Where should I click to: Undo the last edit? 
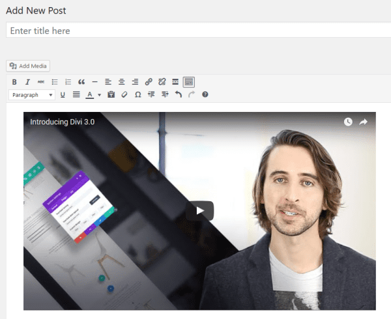click(178, 95)
